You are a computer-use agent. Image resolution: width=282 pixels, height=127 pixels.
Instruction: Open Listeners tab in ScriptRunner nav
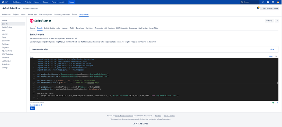point(65,28)
